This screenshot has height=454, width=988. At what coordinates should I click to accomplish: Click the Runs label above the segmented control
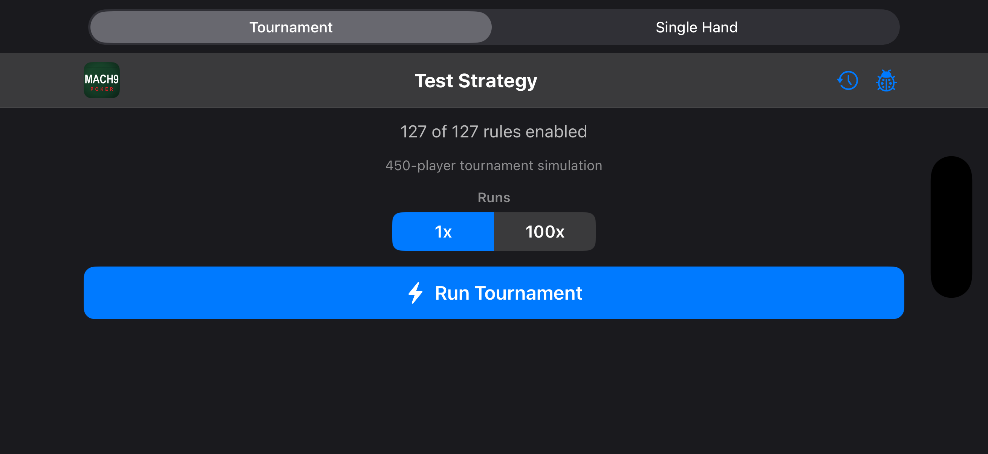click(494, 197)
